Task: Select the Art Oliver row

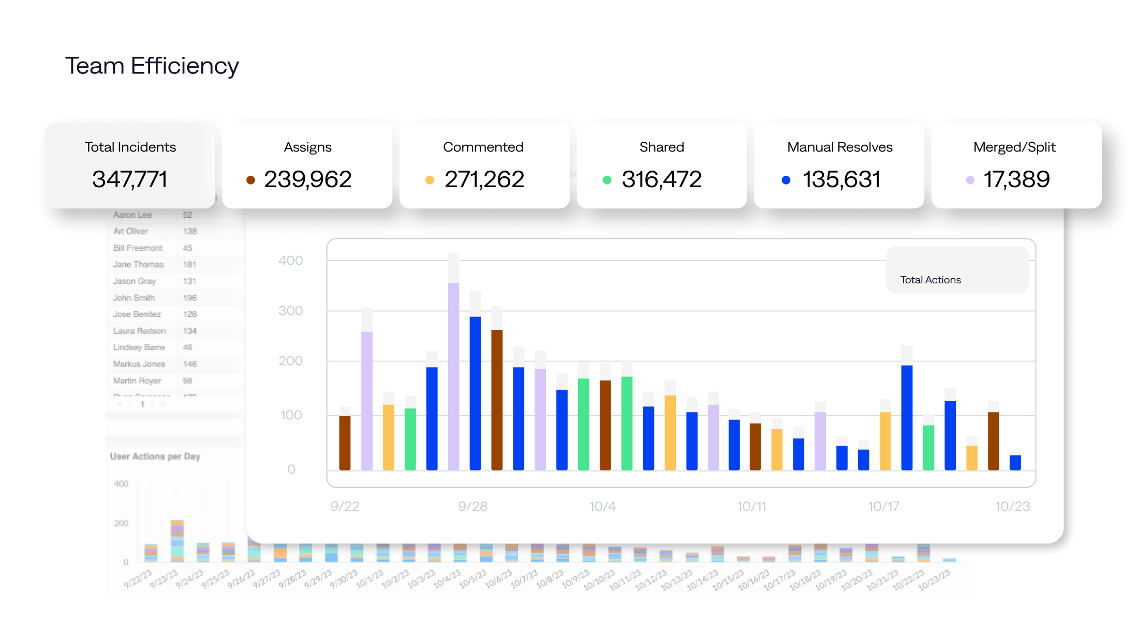Action: coord(176,231)
